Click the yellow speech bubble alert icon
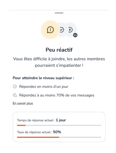This screenshot has width=116, height=153. point(50,30)
